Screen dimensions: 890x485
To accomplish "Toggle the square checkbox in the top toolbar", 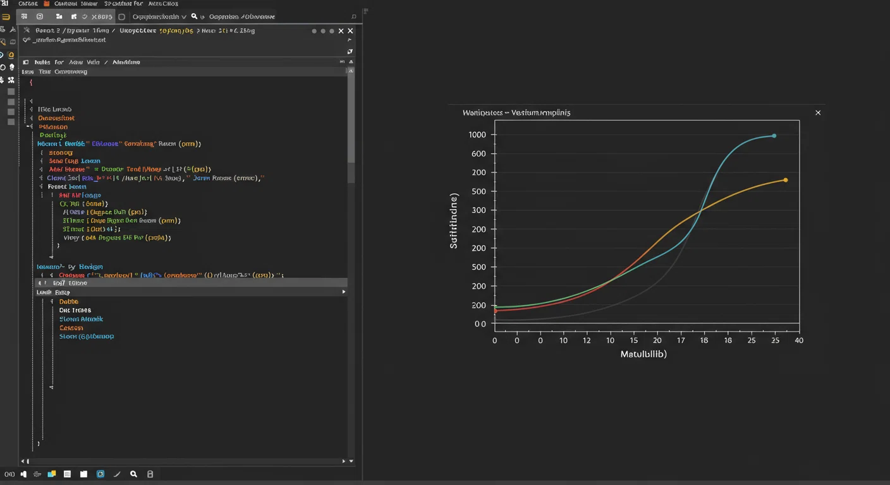I will pyautogui.click(x=122, y=17).
